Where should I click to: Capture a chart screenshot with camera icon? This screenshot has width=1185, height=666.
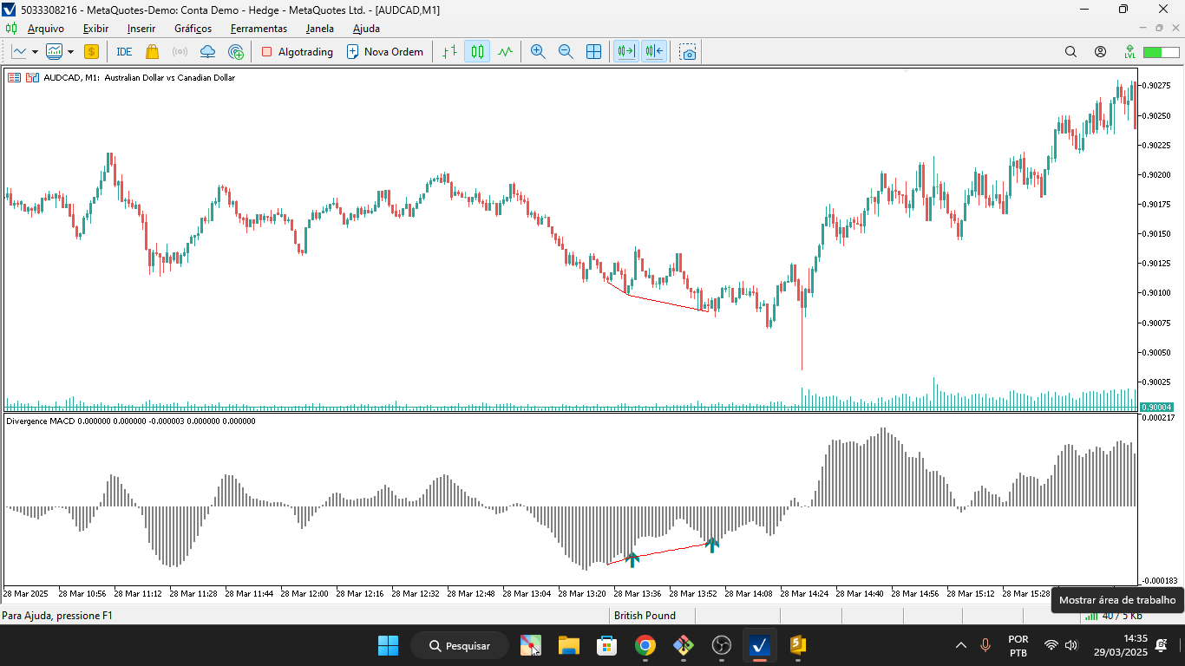687,53
